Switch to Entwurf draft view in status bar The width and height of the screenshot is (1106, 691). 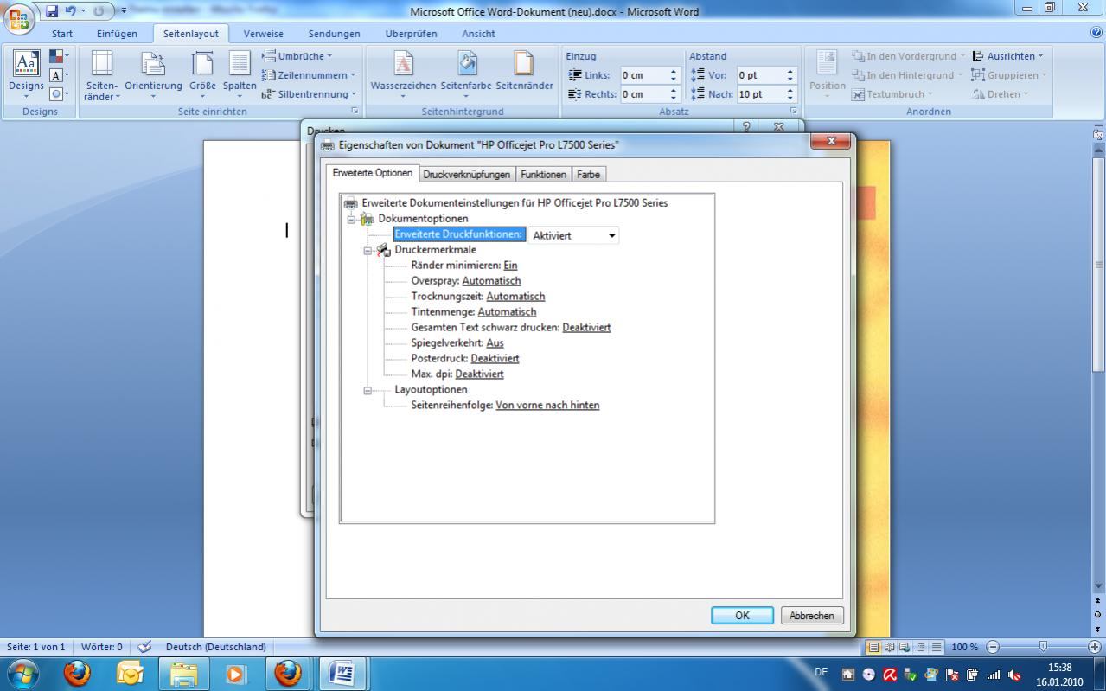point(937,647)
